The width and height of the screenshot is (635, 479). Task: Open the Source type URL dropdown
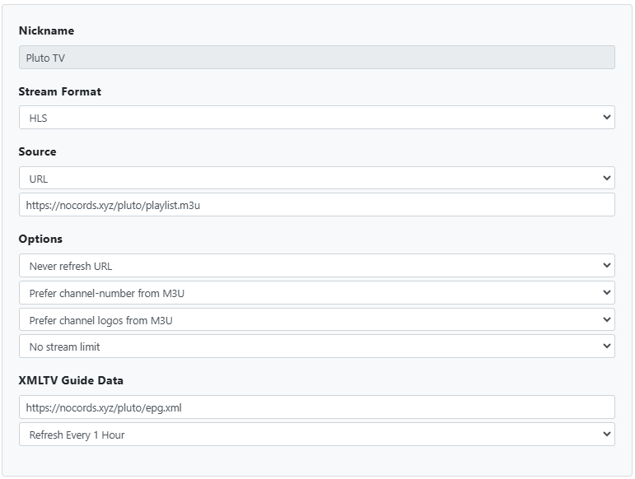click(x=316, y=179)
